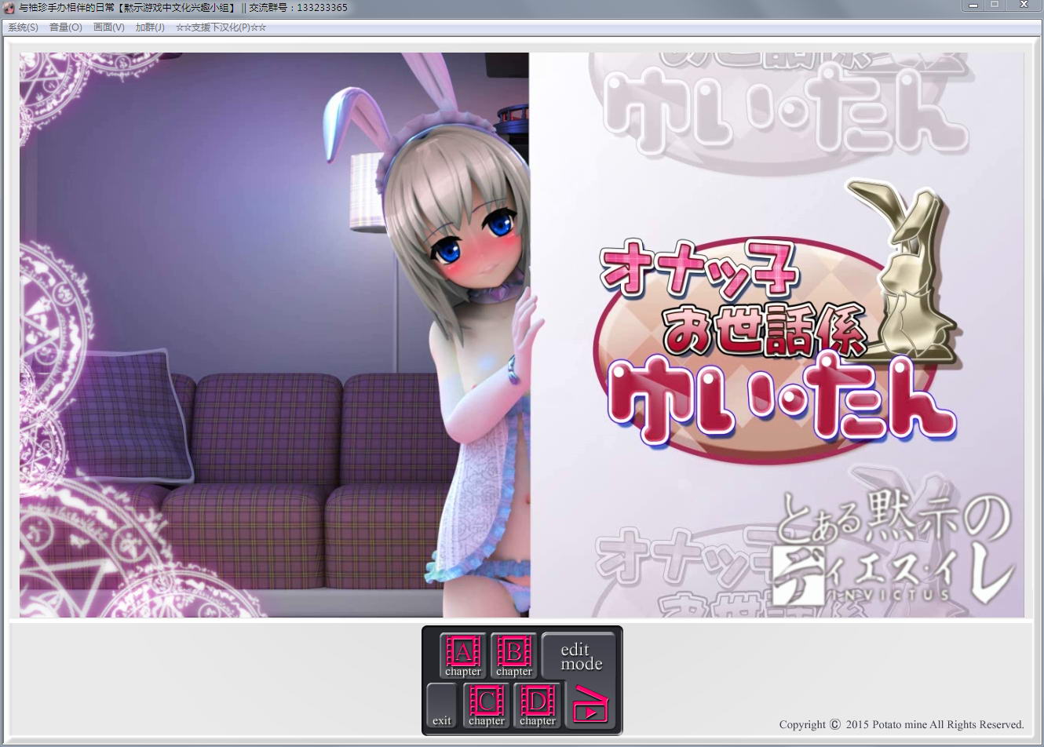Expand the 加群(J) menu

tap(150, 27)
